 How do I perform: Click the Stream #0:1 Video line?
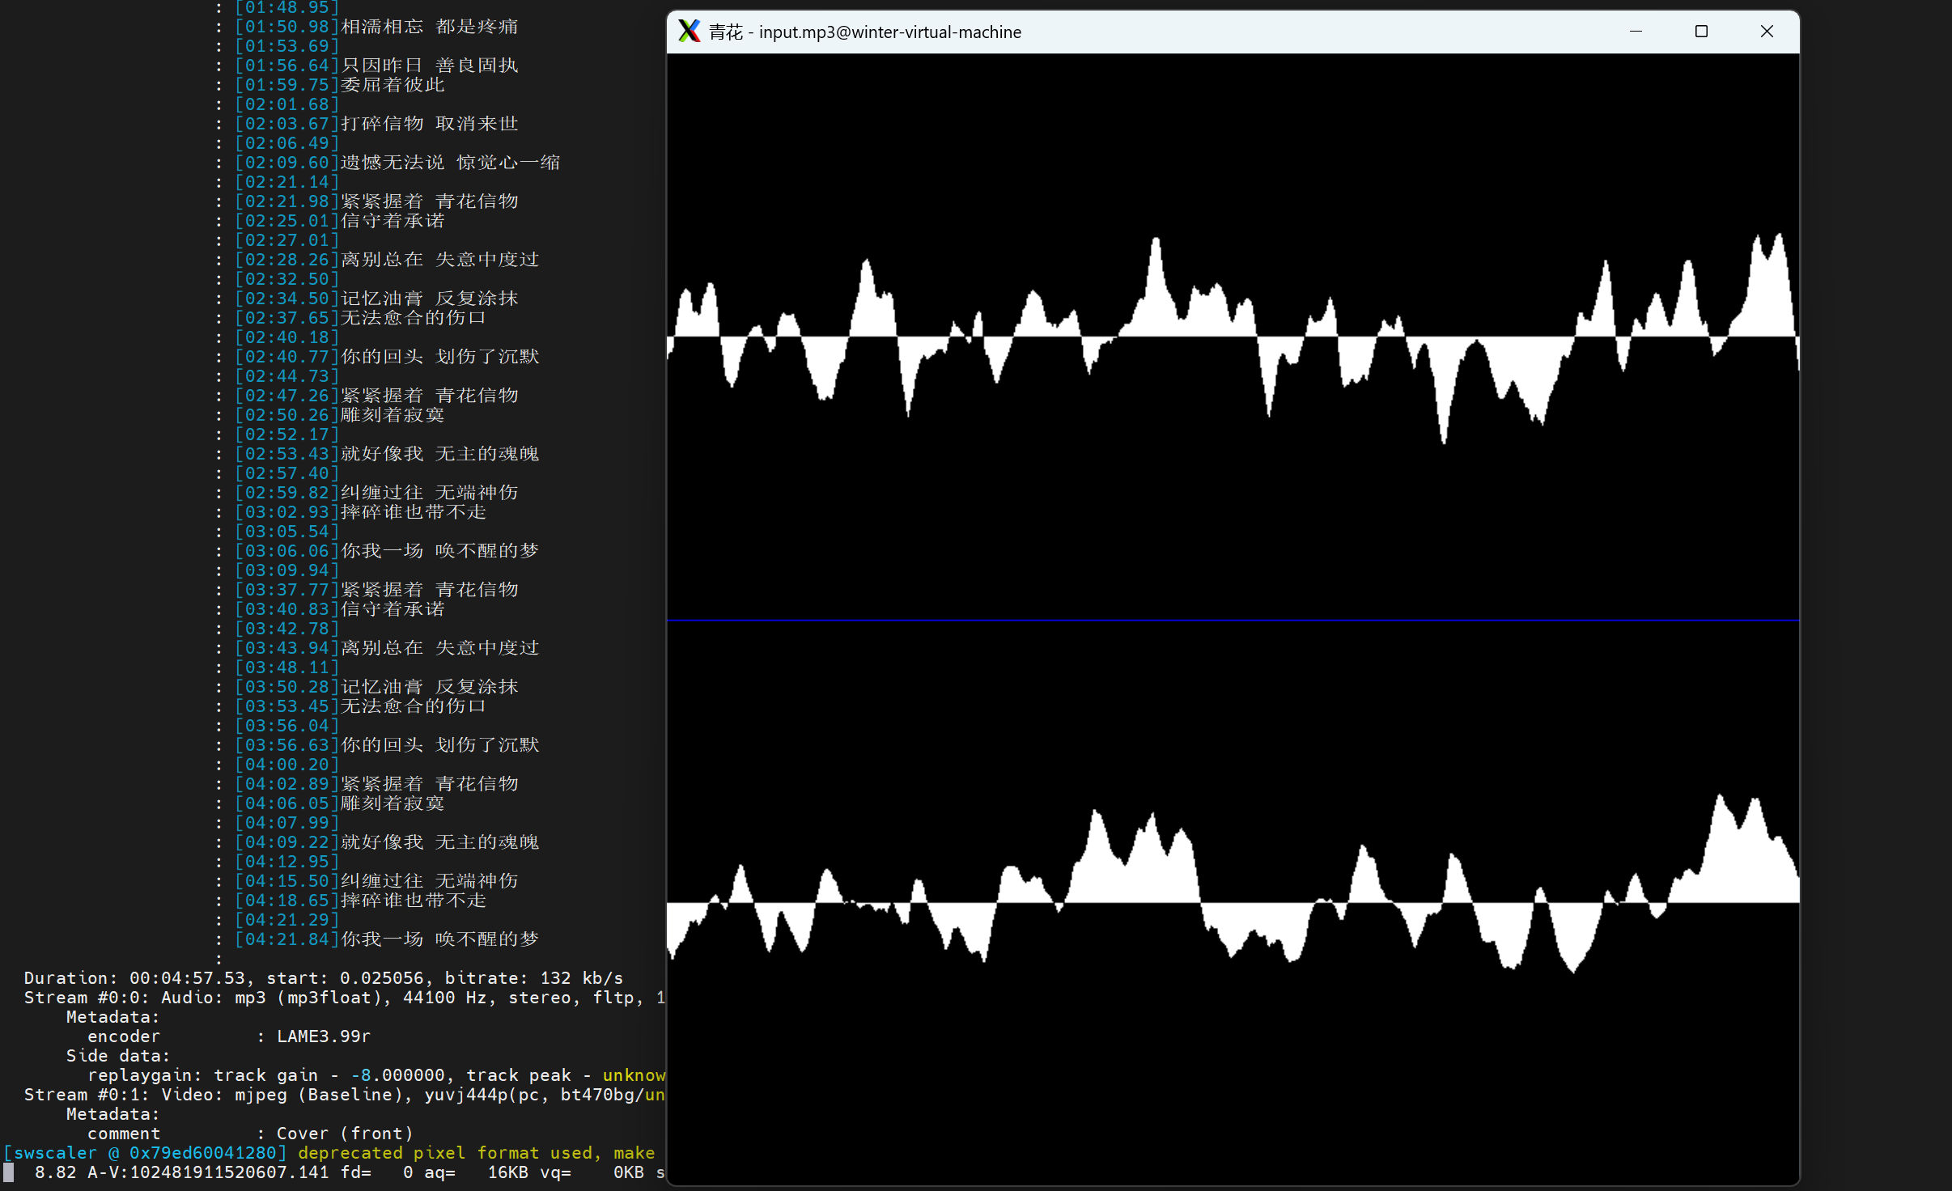[344, 1095]
